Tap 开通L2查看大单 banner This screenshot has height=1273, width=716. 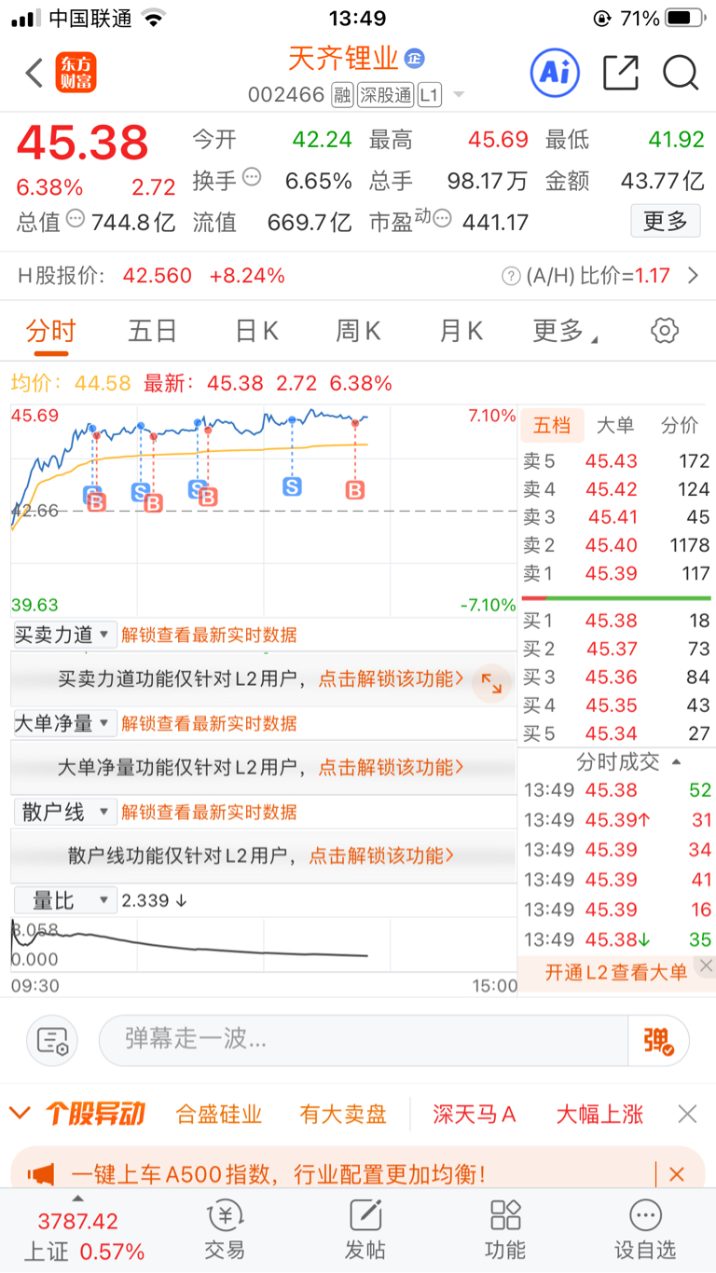[616, 972]
